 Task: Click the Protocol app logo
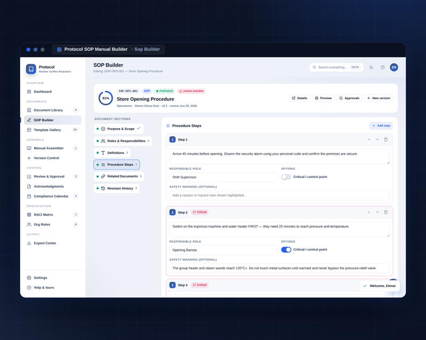pos(31,69)
